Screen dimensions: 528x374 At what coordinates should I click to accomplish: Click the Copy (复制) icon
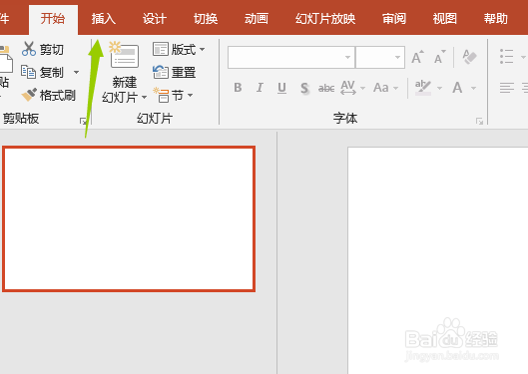pyautogui.click(x=28, y=72)
